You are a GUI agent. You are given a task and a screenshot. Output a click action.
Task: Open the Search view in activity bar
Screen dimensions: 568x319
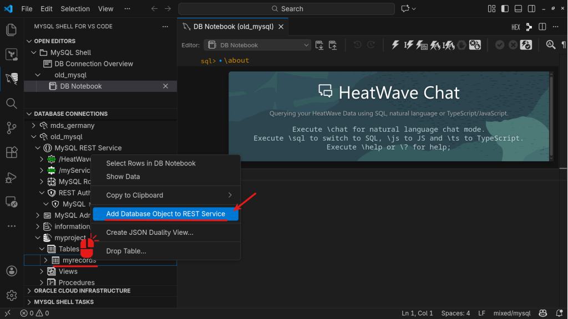pyautogui.click(x=12, y=104)
